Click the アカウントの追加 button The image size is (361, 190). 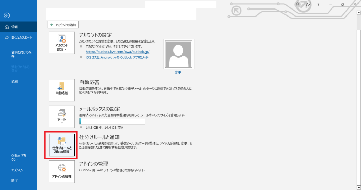[x=63, y=25]
